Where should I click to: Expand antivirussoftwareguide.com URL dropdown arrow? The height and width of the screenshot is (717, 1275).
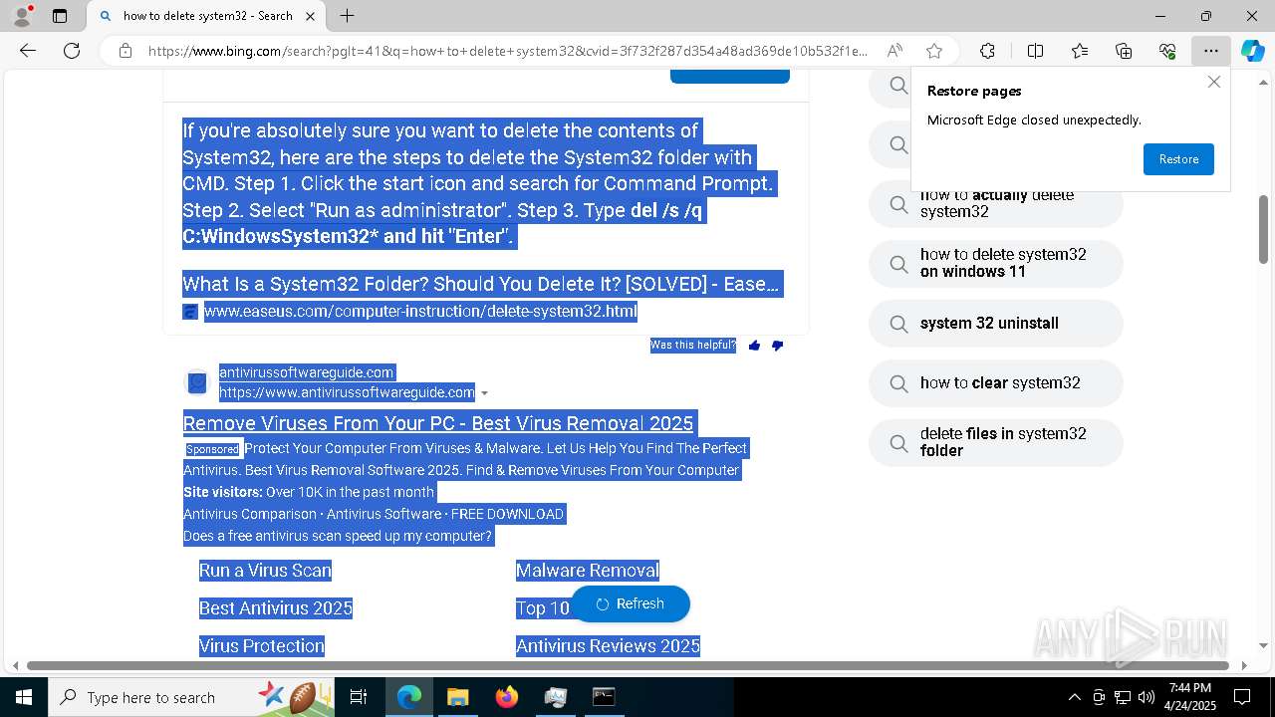(484, 393)
